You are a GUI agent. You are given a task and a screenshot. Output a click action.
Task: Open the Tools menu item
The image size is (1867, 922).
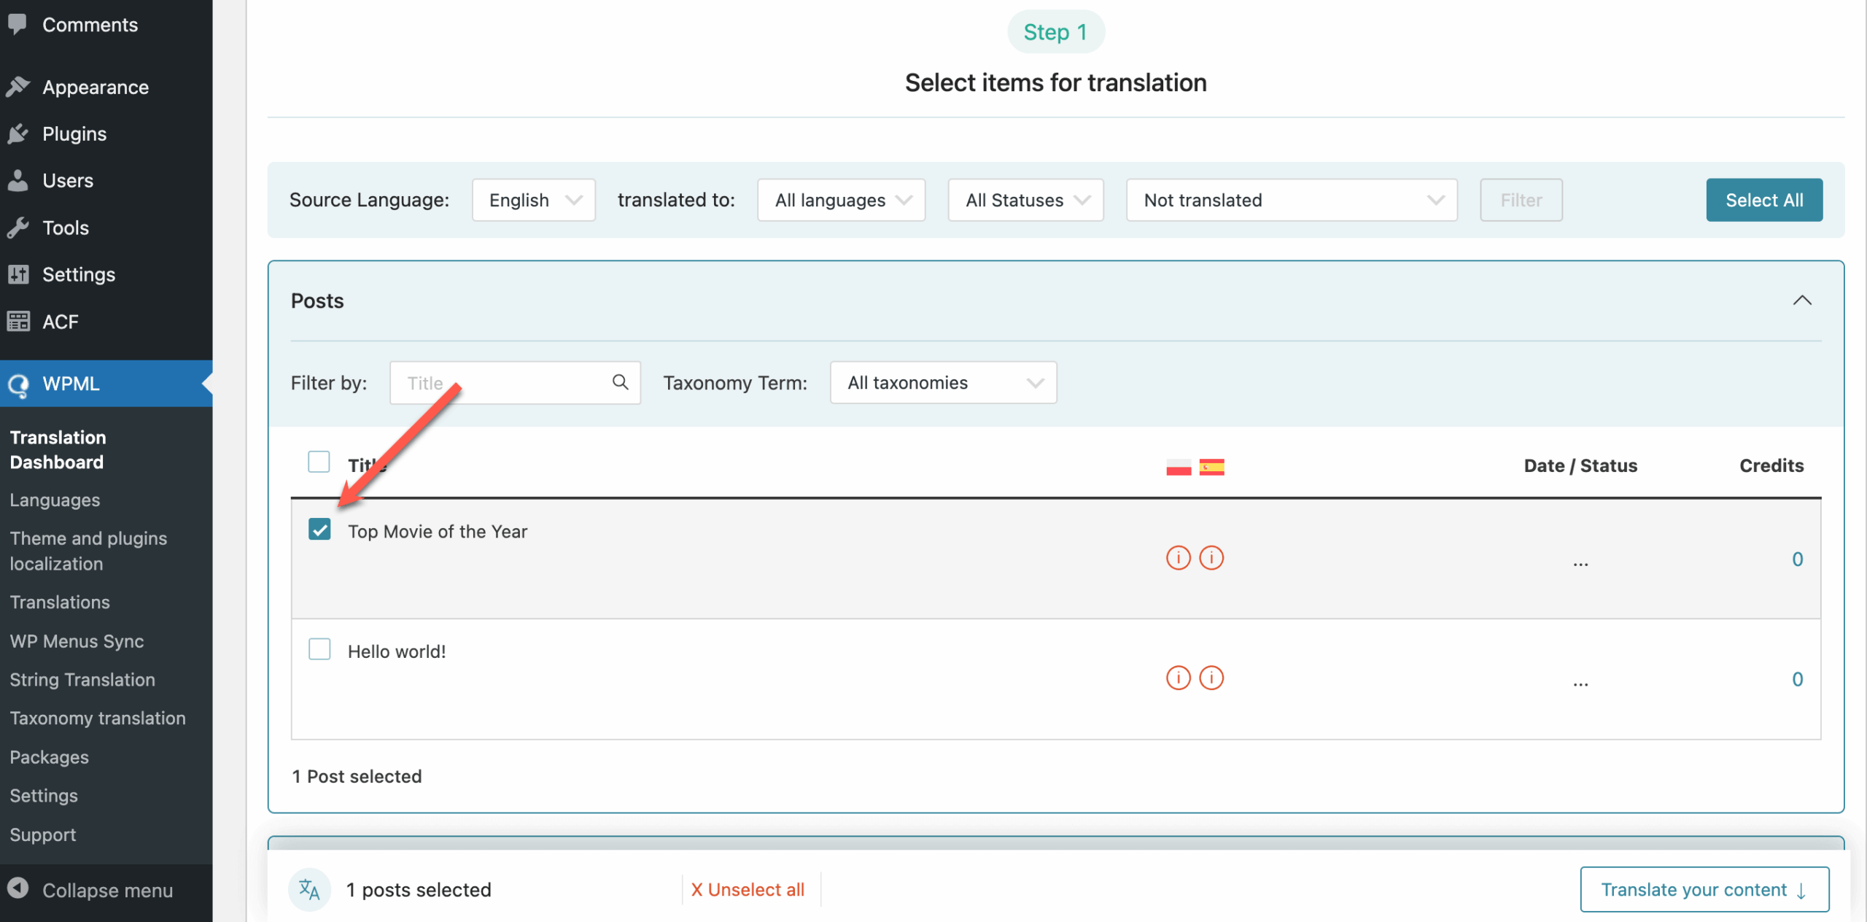click(x=106, y=228)
